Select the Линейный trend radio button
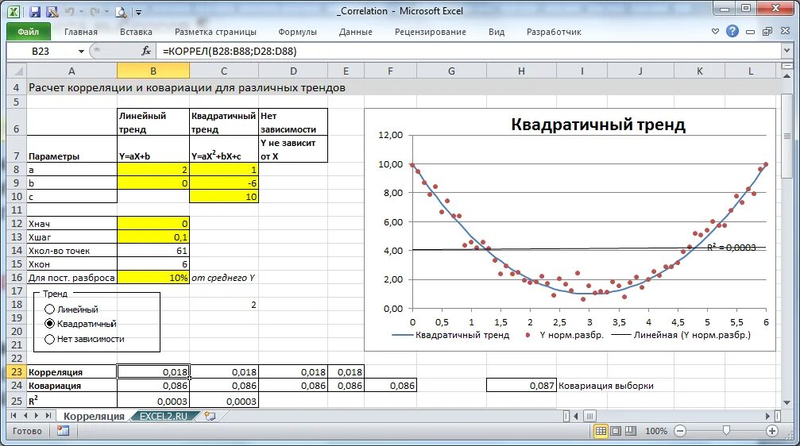The image size is (800, 446). point(49,309)
